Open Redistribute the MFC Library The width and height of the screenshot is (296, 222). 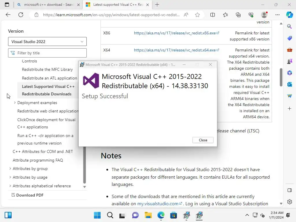pyautogui.click(x=47, y=69)
